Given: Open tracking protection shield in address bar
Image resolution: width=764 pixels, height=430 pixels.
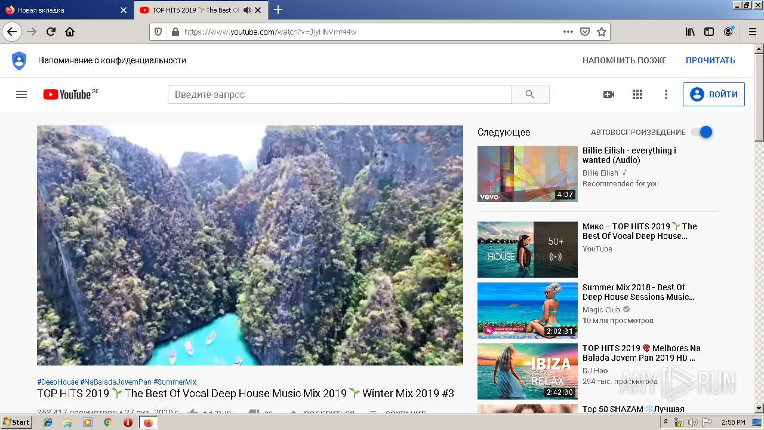Looking at the screenshot, I should (x=158, y=32).
